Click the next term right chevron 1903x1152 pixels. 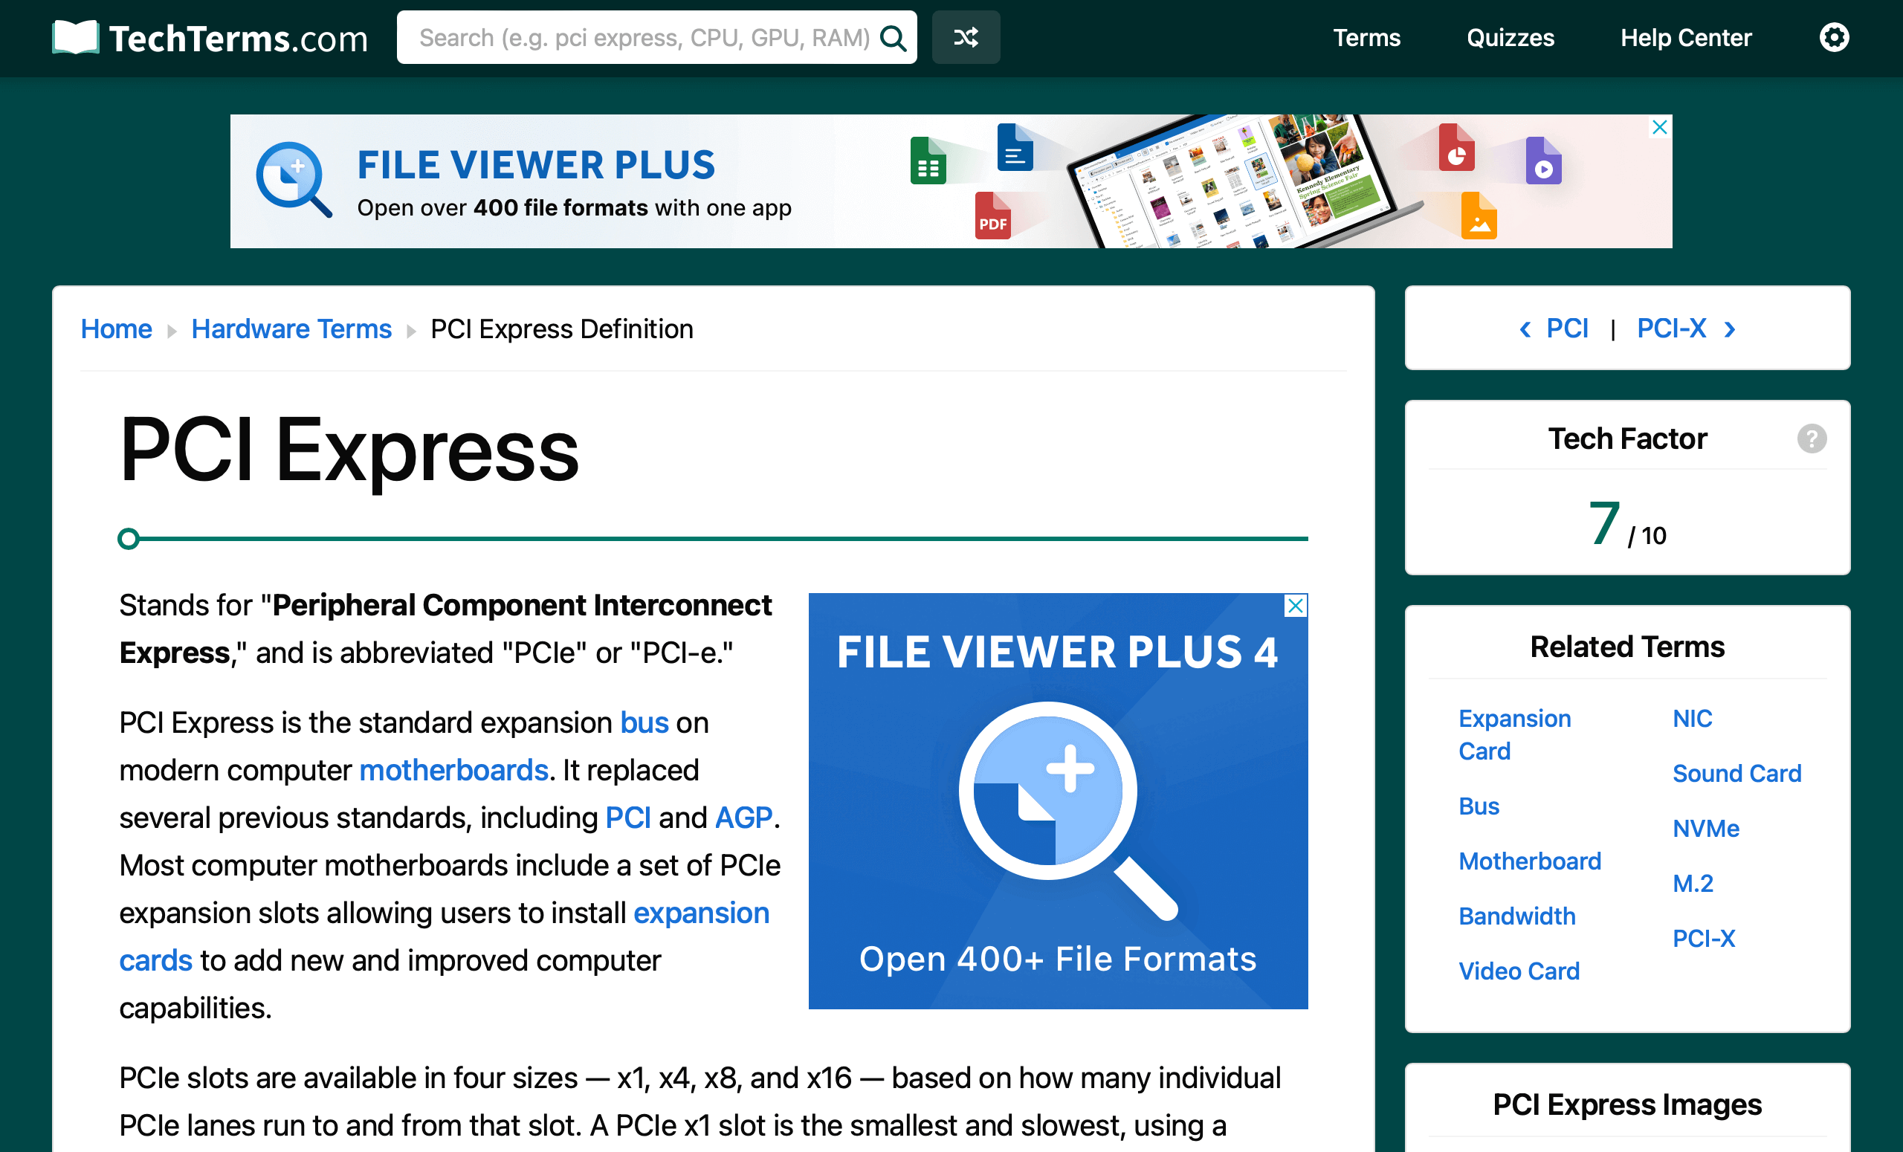[1730, 330]
